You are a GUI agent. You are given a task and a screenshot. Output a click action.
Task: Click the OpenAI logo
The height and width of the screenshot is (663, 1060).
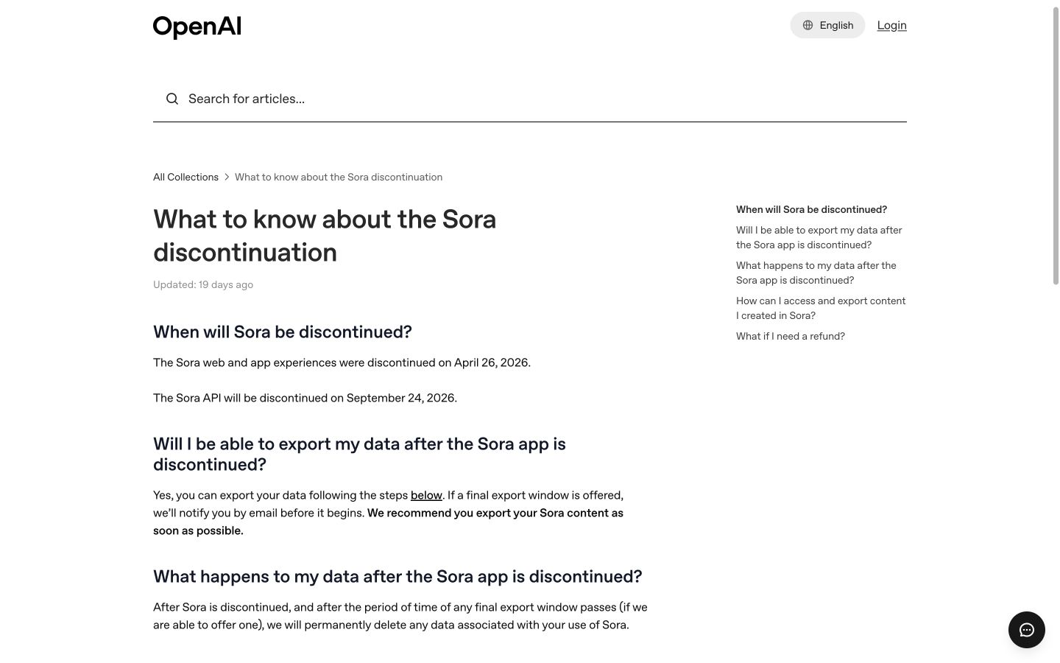[x=197, y=27]
